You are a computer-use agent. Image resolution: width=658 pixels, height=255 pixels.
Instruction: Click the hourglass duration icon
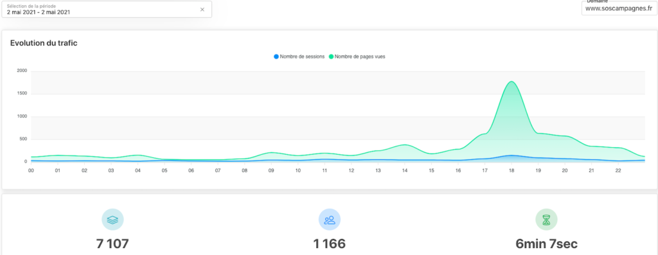pos(546,220)
